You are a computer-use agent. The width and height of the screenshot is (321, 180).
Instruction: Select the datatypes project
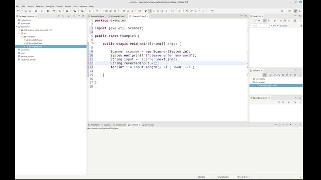(26, 23)
